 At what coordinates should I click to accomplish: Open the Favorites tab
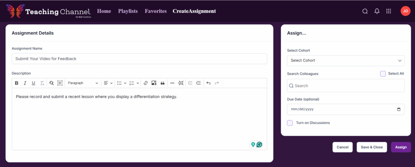point(156,11)
